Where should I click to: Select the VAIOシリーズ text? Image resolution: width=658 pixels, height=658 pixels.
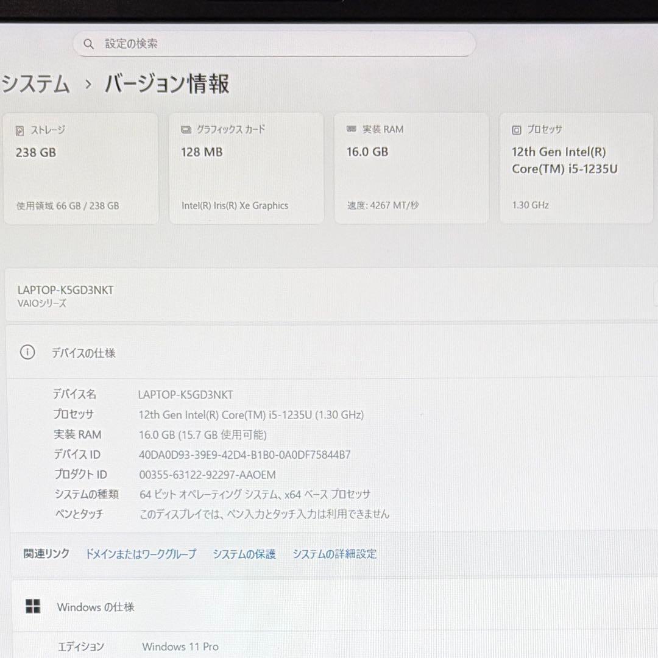click(41, 303)
